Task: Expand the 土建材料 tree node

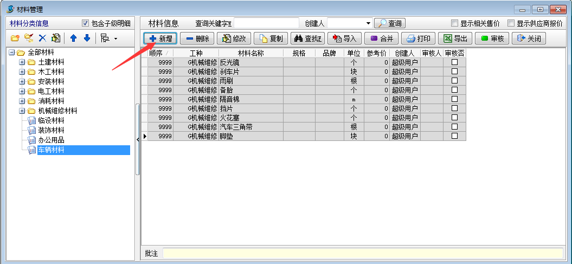Action: [22, 62]
